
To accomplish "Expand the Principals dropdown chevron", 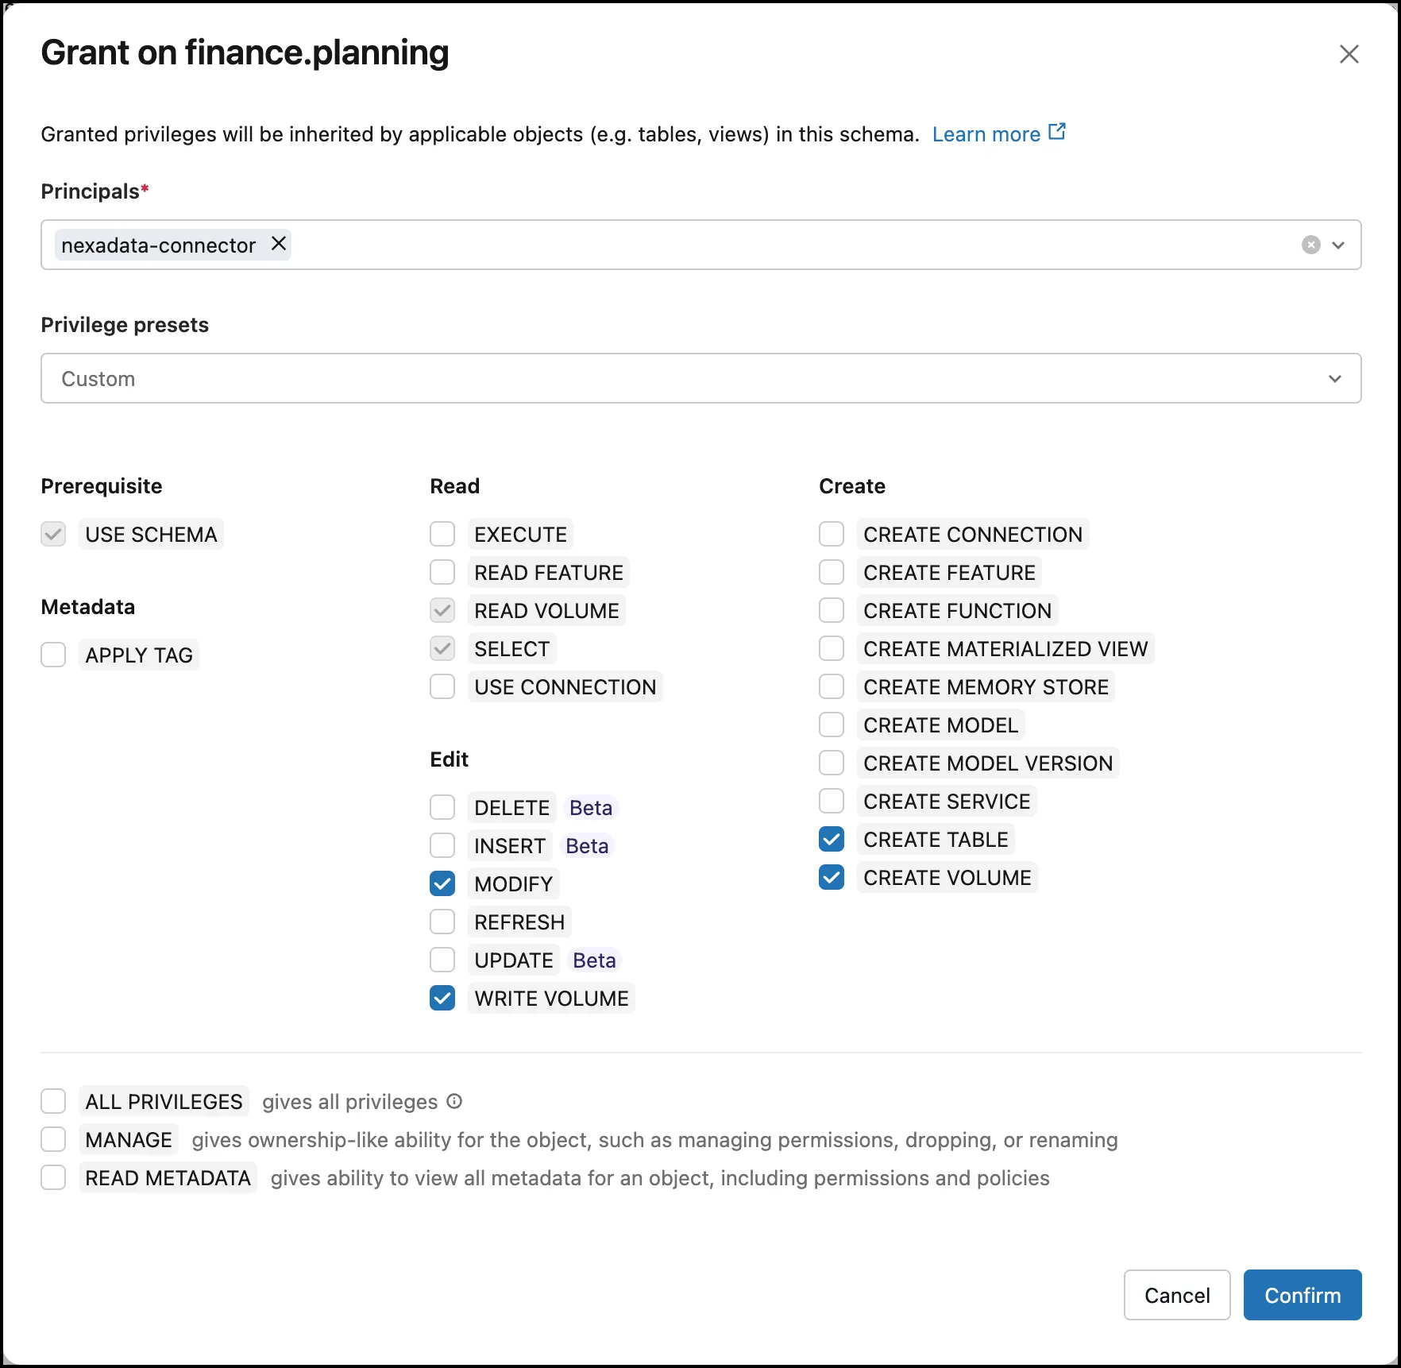I will [x=1338, y=245].
